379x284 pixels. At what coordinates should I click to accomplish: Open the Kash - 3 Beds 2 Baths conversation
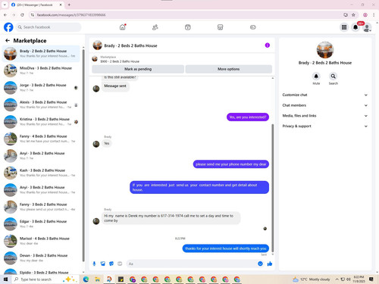(41, 173)
